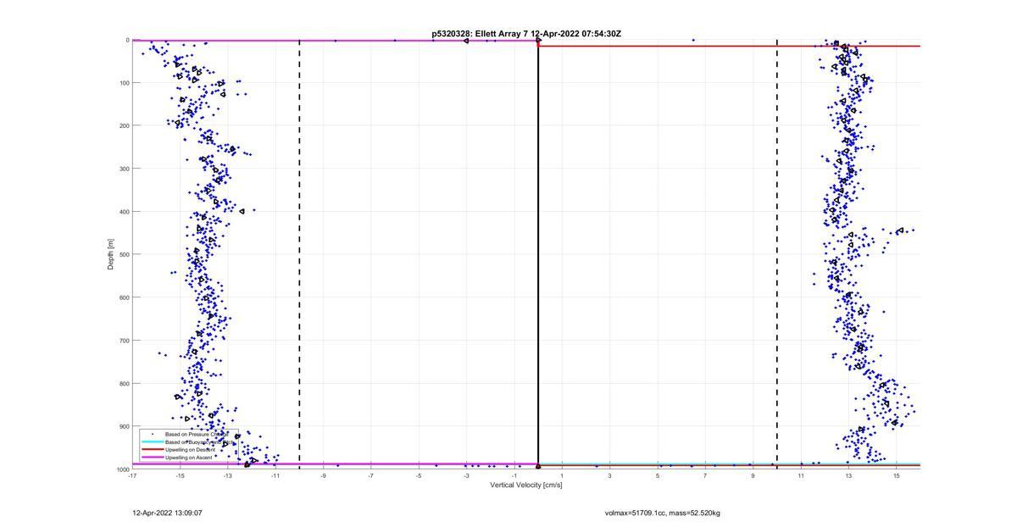Click the x-axis tick label '-7'
The image size is (1017, 527).
[370, 476]
